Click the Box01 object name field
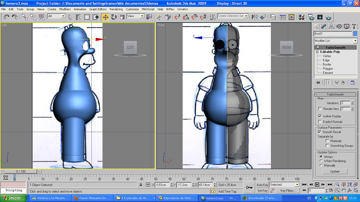The image size is (360, 202). point(333,34)
